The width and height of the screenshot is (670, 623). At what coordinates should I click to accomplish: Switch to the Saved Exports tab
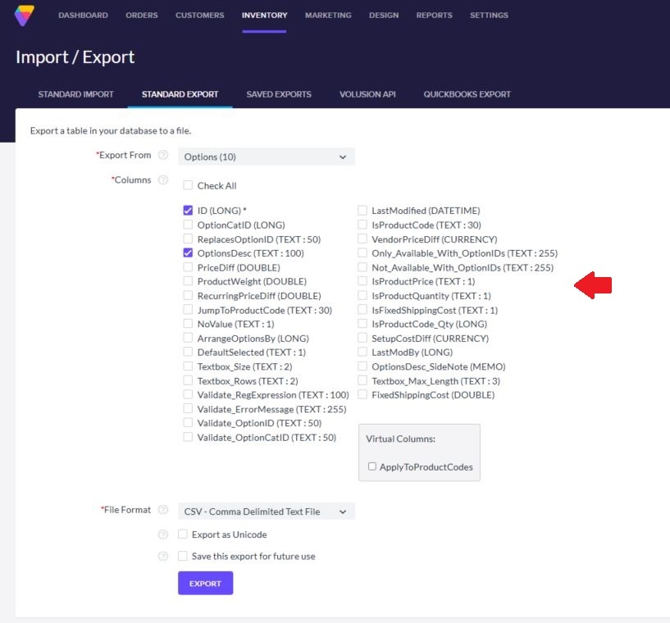pos(279,94)
